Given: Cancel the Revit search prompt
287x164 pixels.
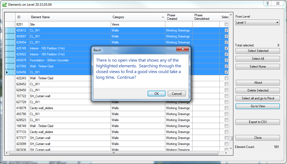Looking at the screenshot, I should coord(176,94).
